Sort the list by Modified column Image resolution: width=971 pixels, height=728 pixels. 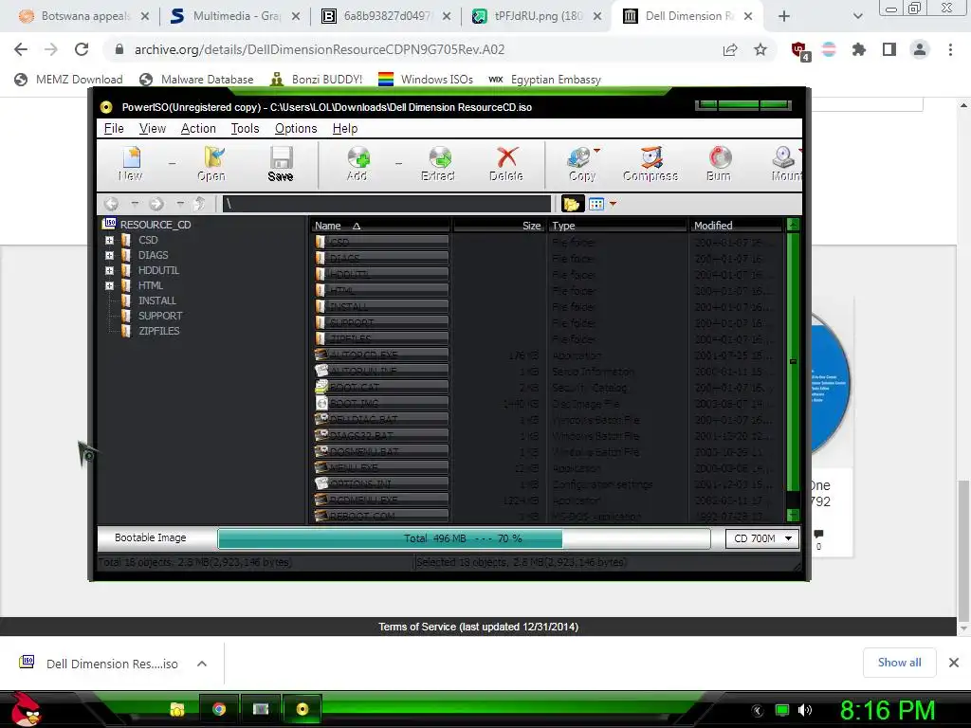coord(737,226)
